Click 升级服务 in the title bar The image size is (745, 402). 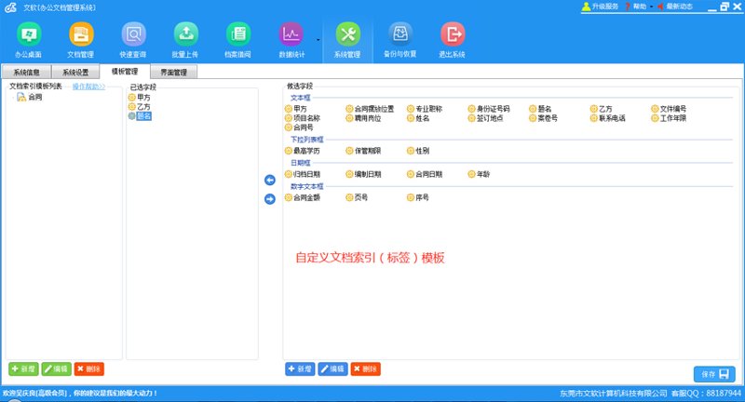(x=600, y=7)
